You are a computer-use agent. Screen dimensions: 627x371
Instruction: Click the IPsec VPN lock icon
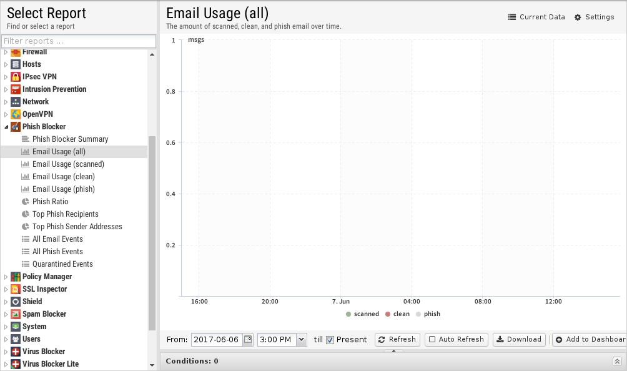click(16, 77)
